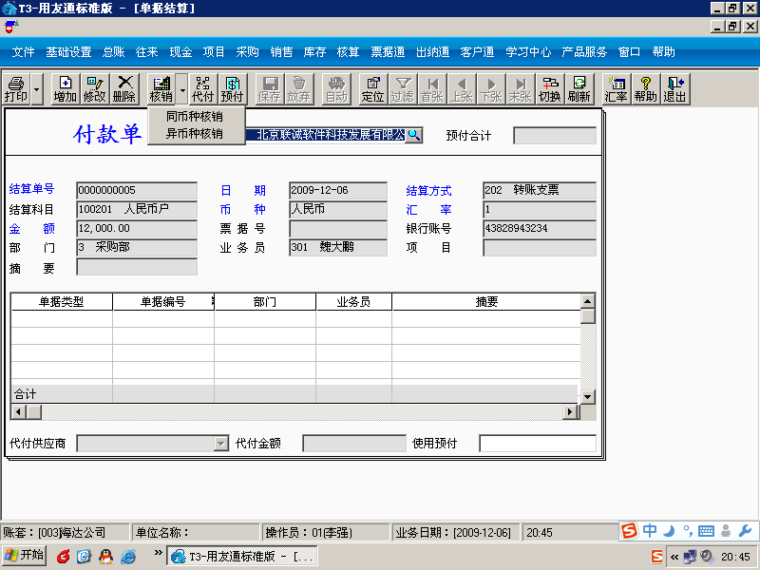This screenshot has width=760, height=570.
Task: Select 异币种核销 from the dropdown menu
Action: tap(196, 133)
